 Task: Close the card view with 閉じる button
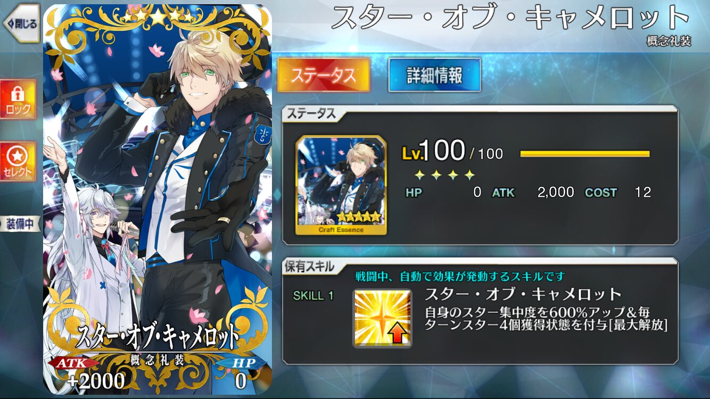tap(21, 23)
